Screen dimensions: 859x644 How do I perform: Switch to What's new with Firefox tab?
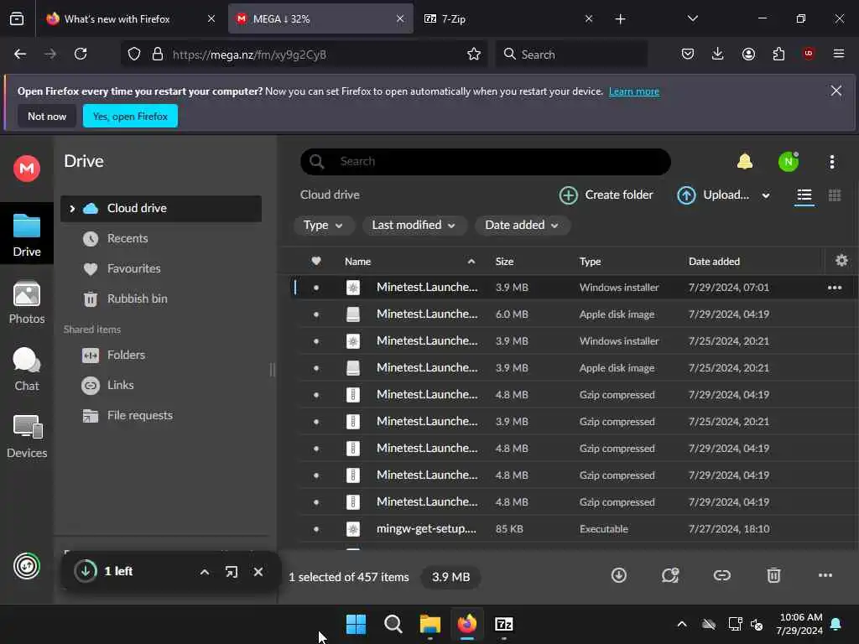[130, 18]
